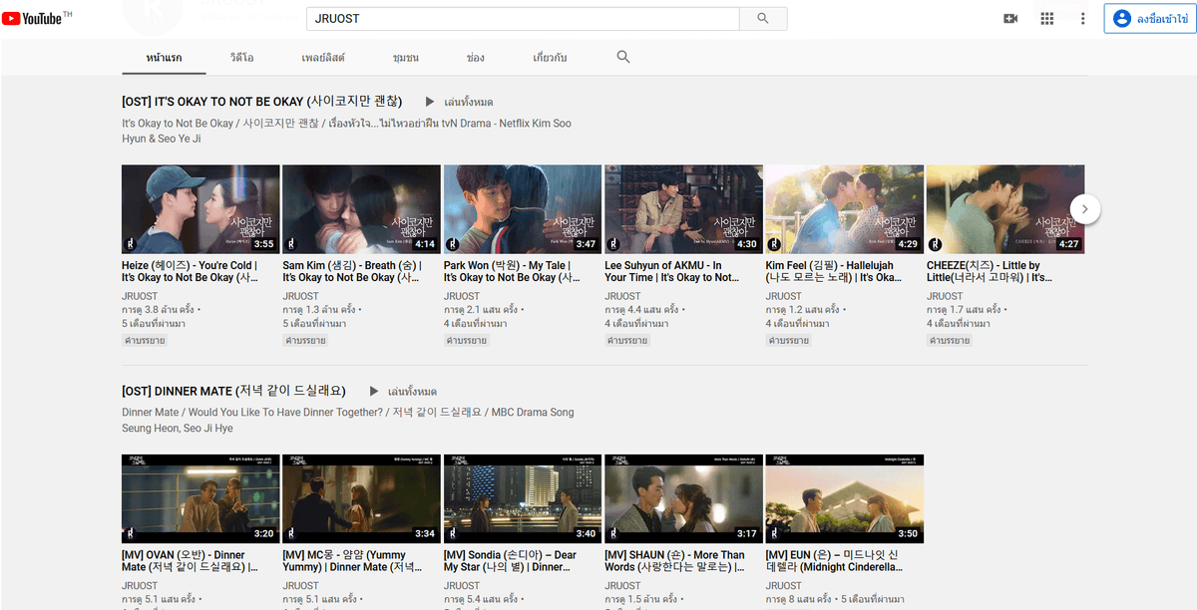1197x610 pixels.
Task: Click the Sam Kim Breath video title
Action: tap(352, 271)
